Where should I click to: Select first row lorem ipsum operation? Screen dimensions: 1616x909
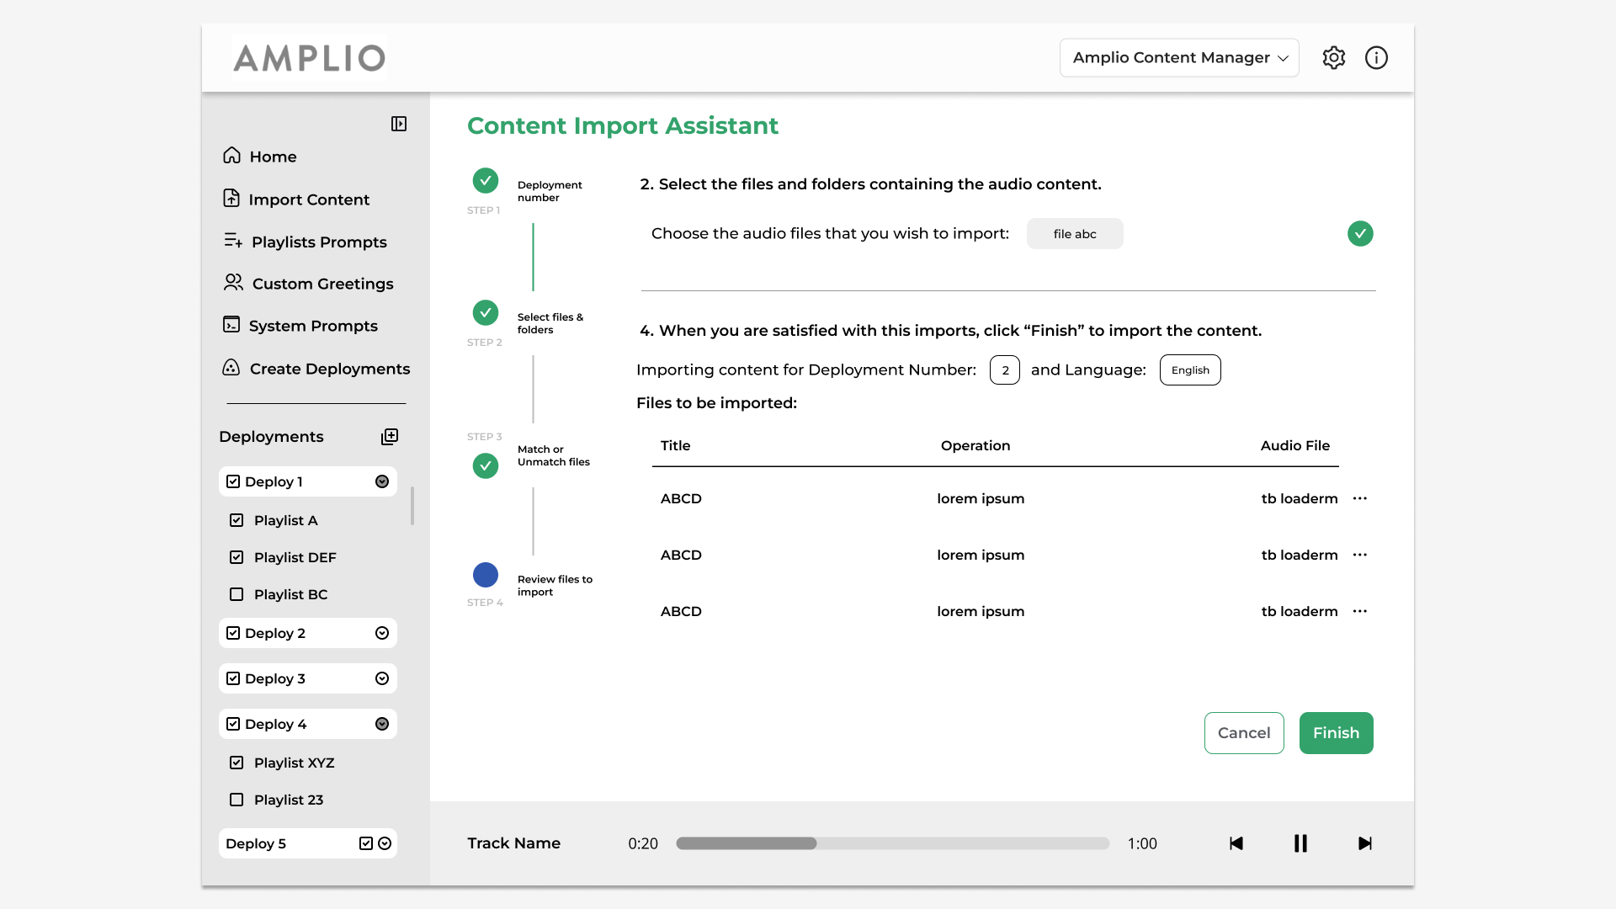coord(981,498)
